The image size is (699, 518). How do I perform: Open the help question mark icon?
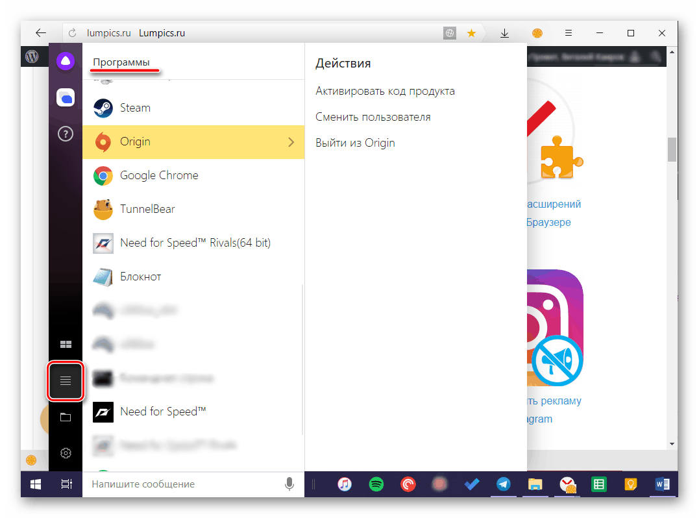(66, 134)
